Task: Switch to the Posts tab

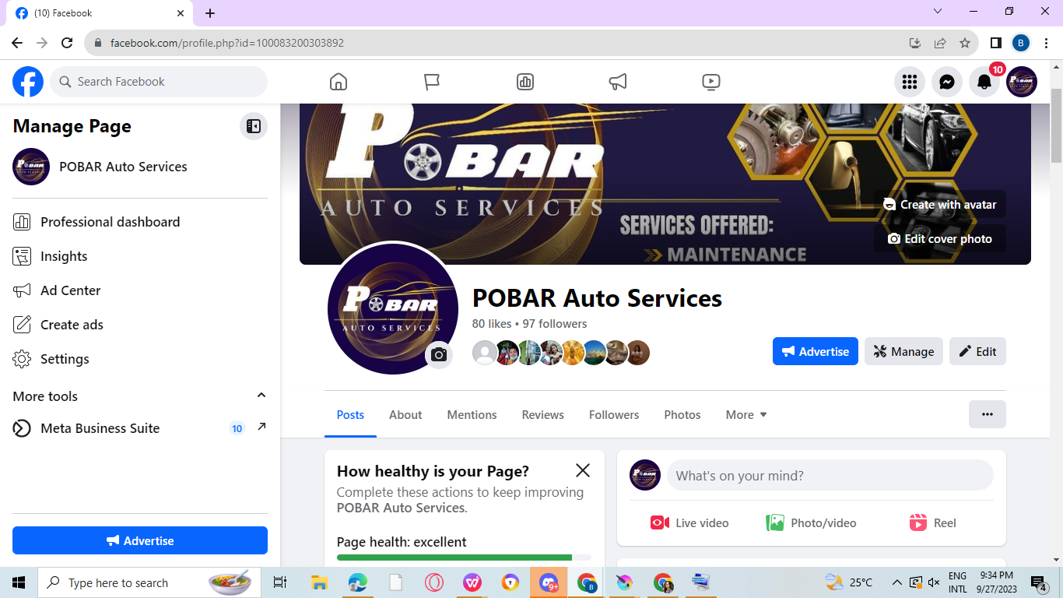Action: tap(350, 415)
